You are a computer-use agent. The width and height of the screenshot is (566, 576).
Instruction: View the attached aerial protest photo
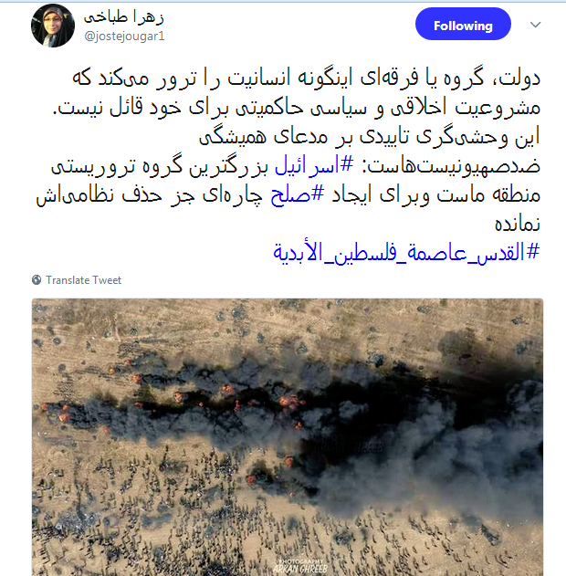pyautogui.click(x=288, y=437)
